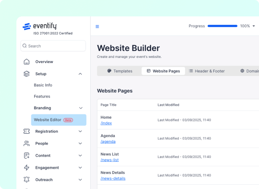Click the Agenda page title

(107, 136)
